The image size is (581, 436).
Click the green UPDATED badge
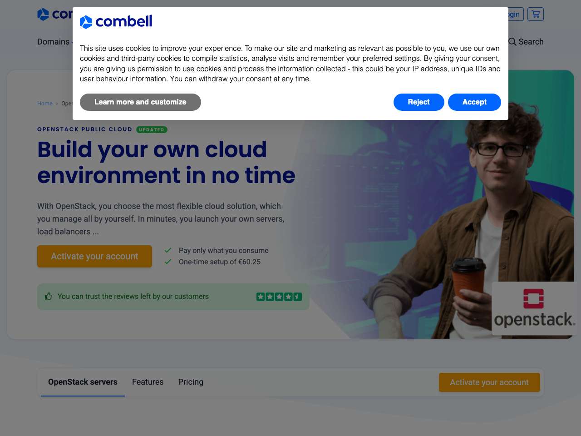point(152,129)
